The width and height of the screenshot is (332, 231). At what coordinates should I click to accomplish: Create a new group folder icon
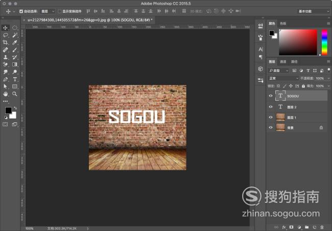click(x=307, y=227)
